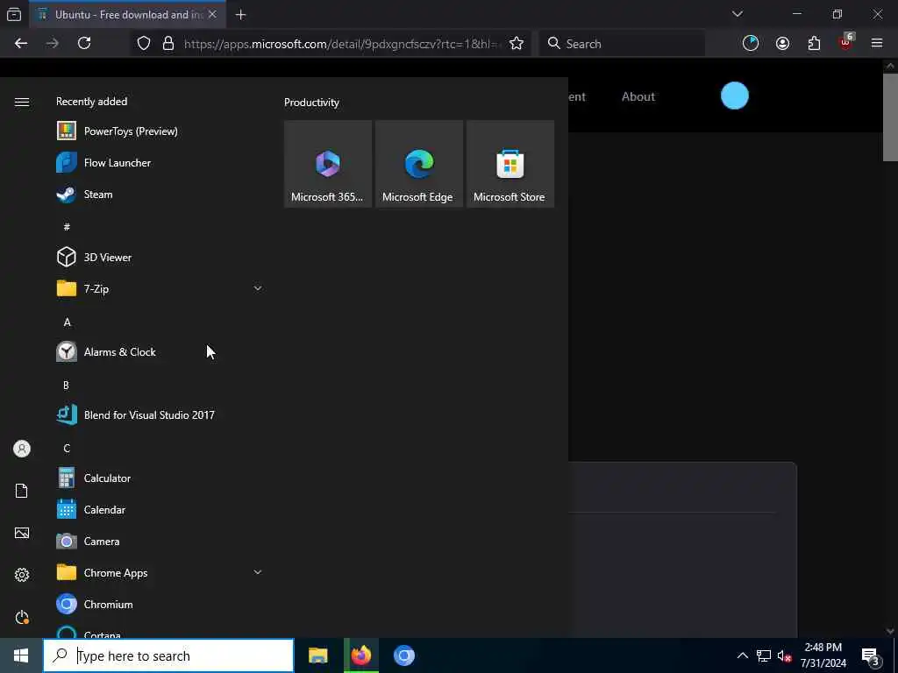Click the Microsoft 365 tile

[328, 164]
